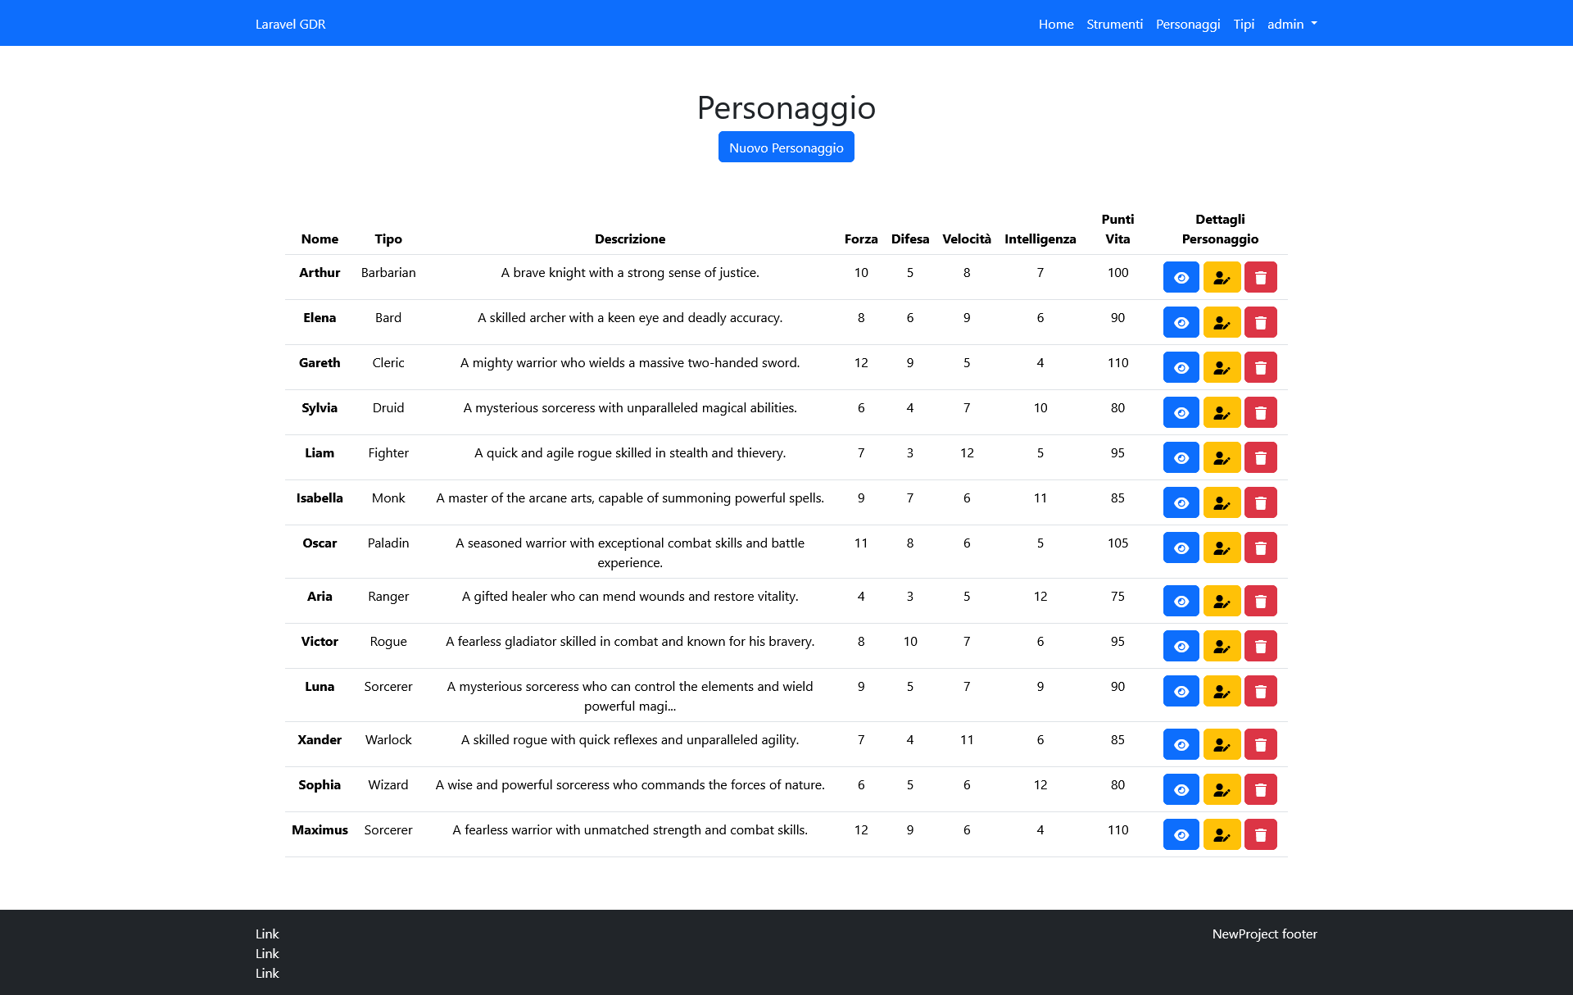Viewport: 1573px width, 995px height.
Task: Click the first footer Link
Action: [267, 934]
